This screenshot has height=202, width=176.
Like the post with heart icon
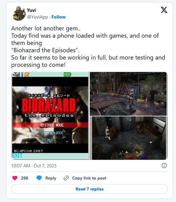click(15, 178)
